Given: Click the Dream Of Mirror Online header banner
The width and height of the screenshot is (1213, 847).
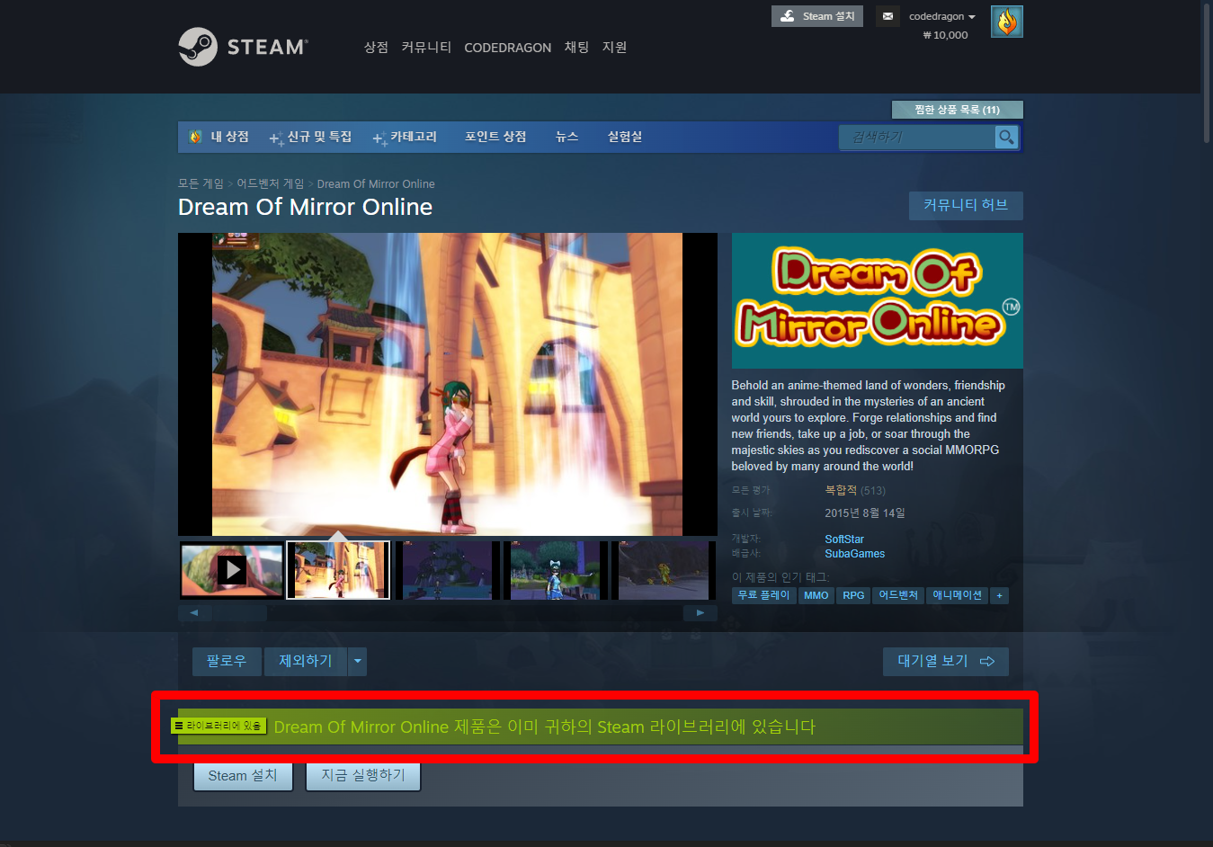Looking at the screenshot, I should point(877,300).
